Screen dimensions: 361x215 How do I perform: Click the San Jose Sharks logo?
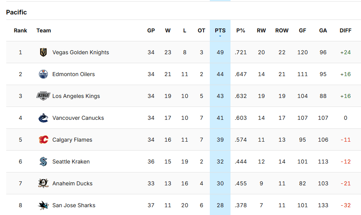click(x=43, y=205)
